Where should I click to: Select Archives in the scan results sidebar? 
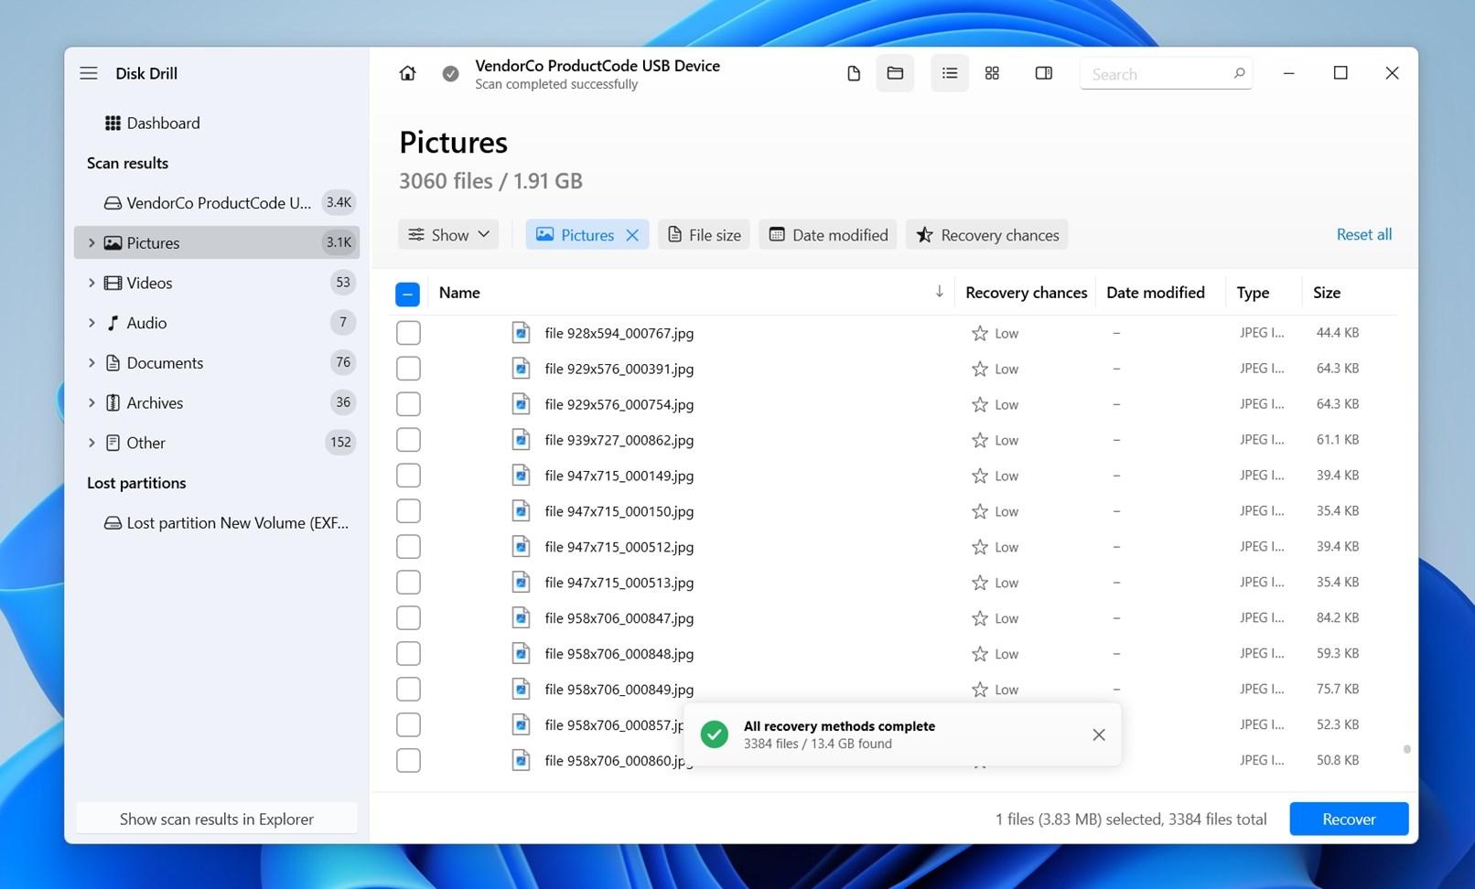click(x=217, y=402)
